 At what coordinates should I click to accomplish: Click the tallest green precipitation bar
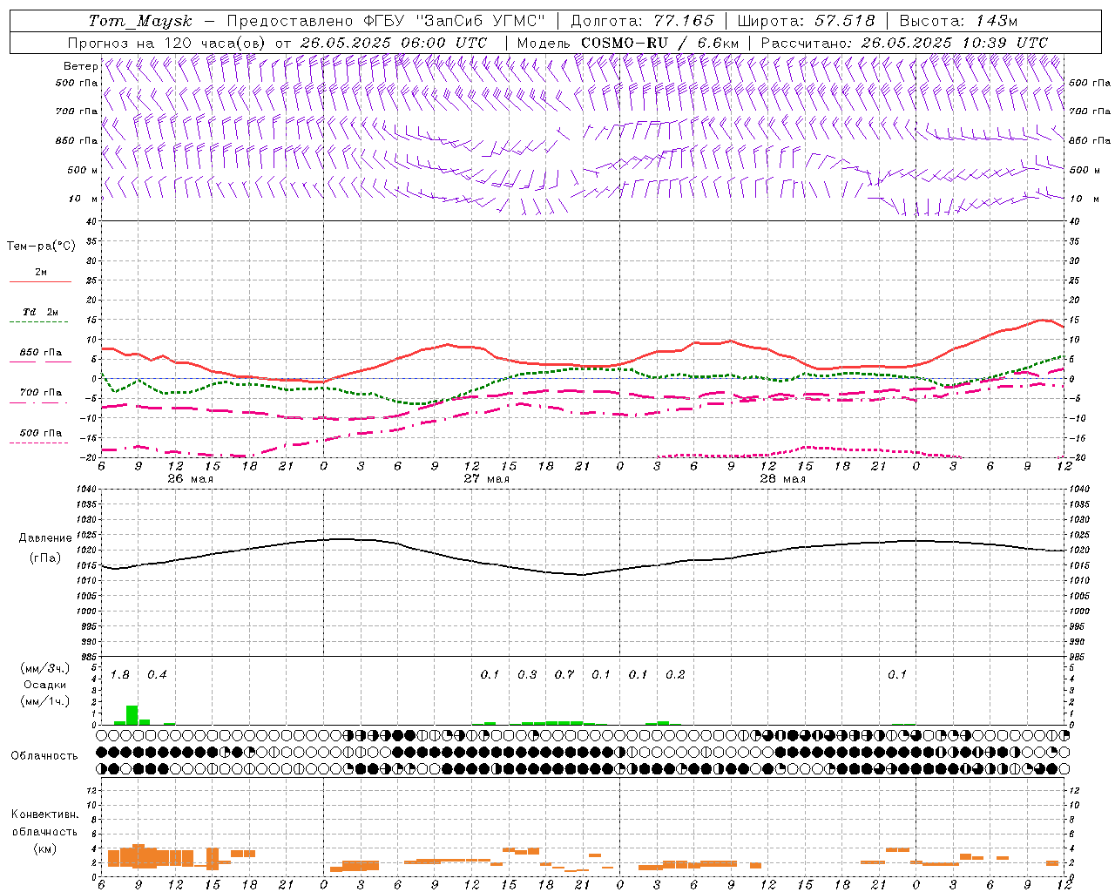pos(132,715)
